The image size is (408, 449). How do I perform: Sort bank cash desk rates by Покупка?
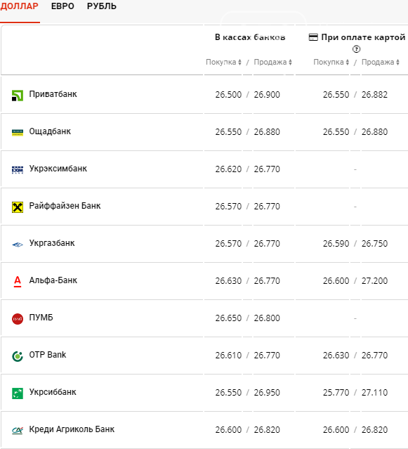click(x=223, y=62)
